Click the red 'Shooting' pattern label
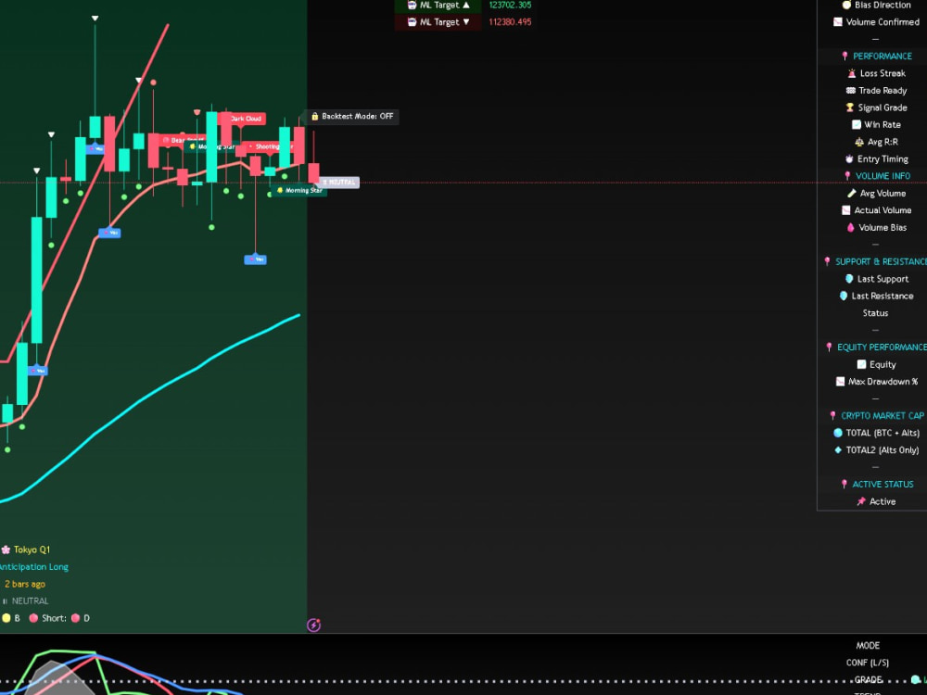This screenshot has width=927, height=695. click(x=269, y=146)
